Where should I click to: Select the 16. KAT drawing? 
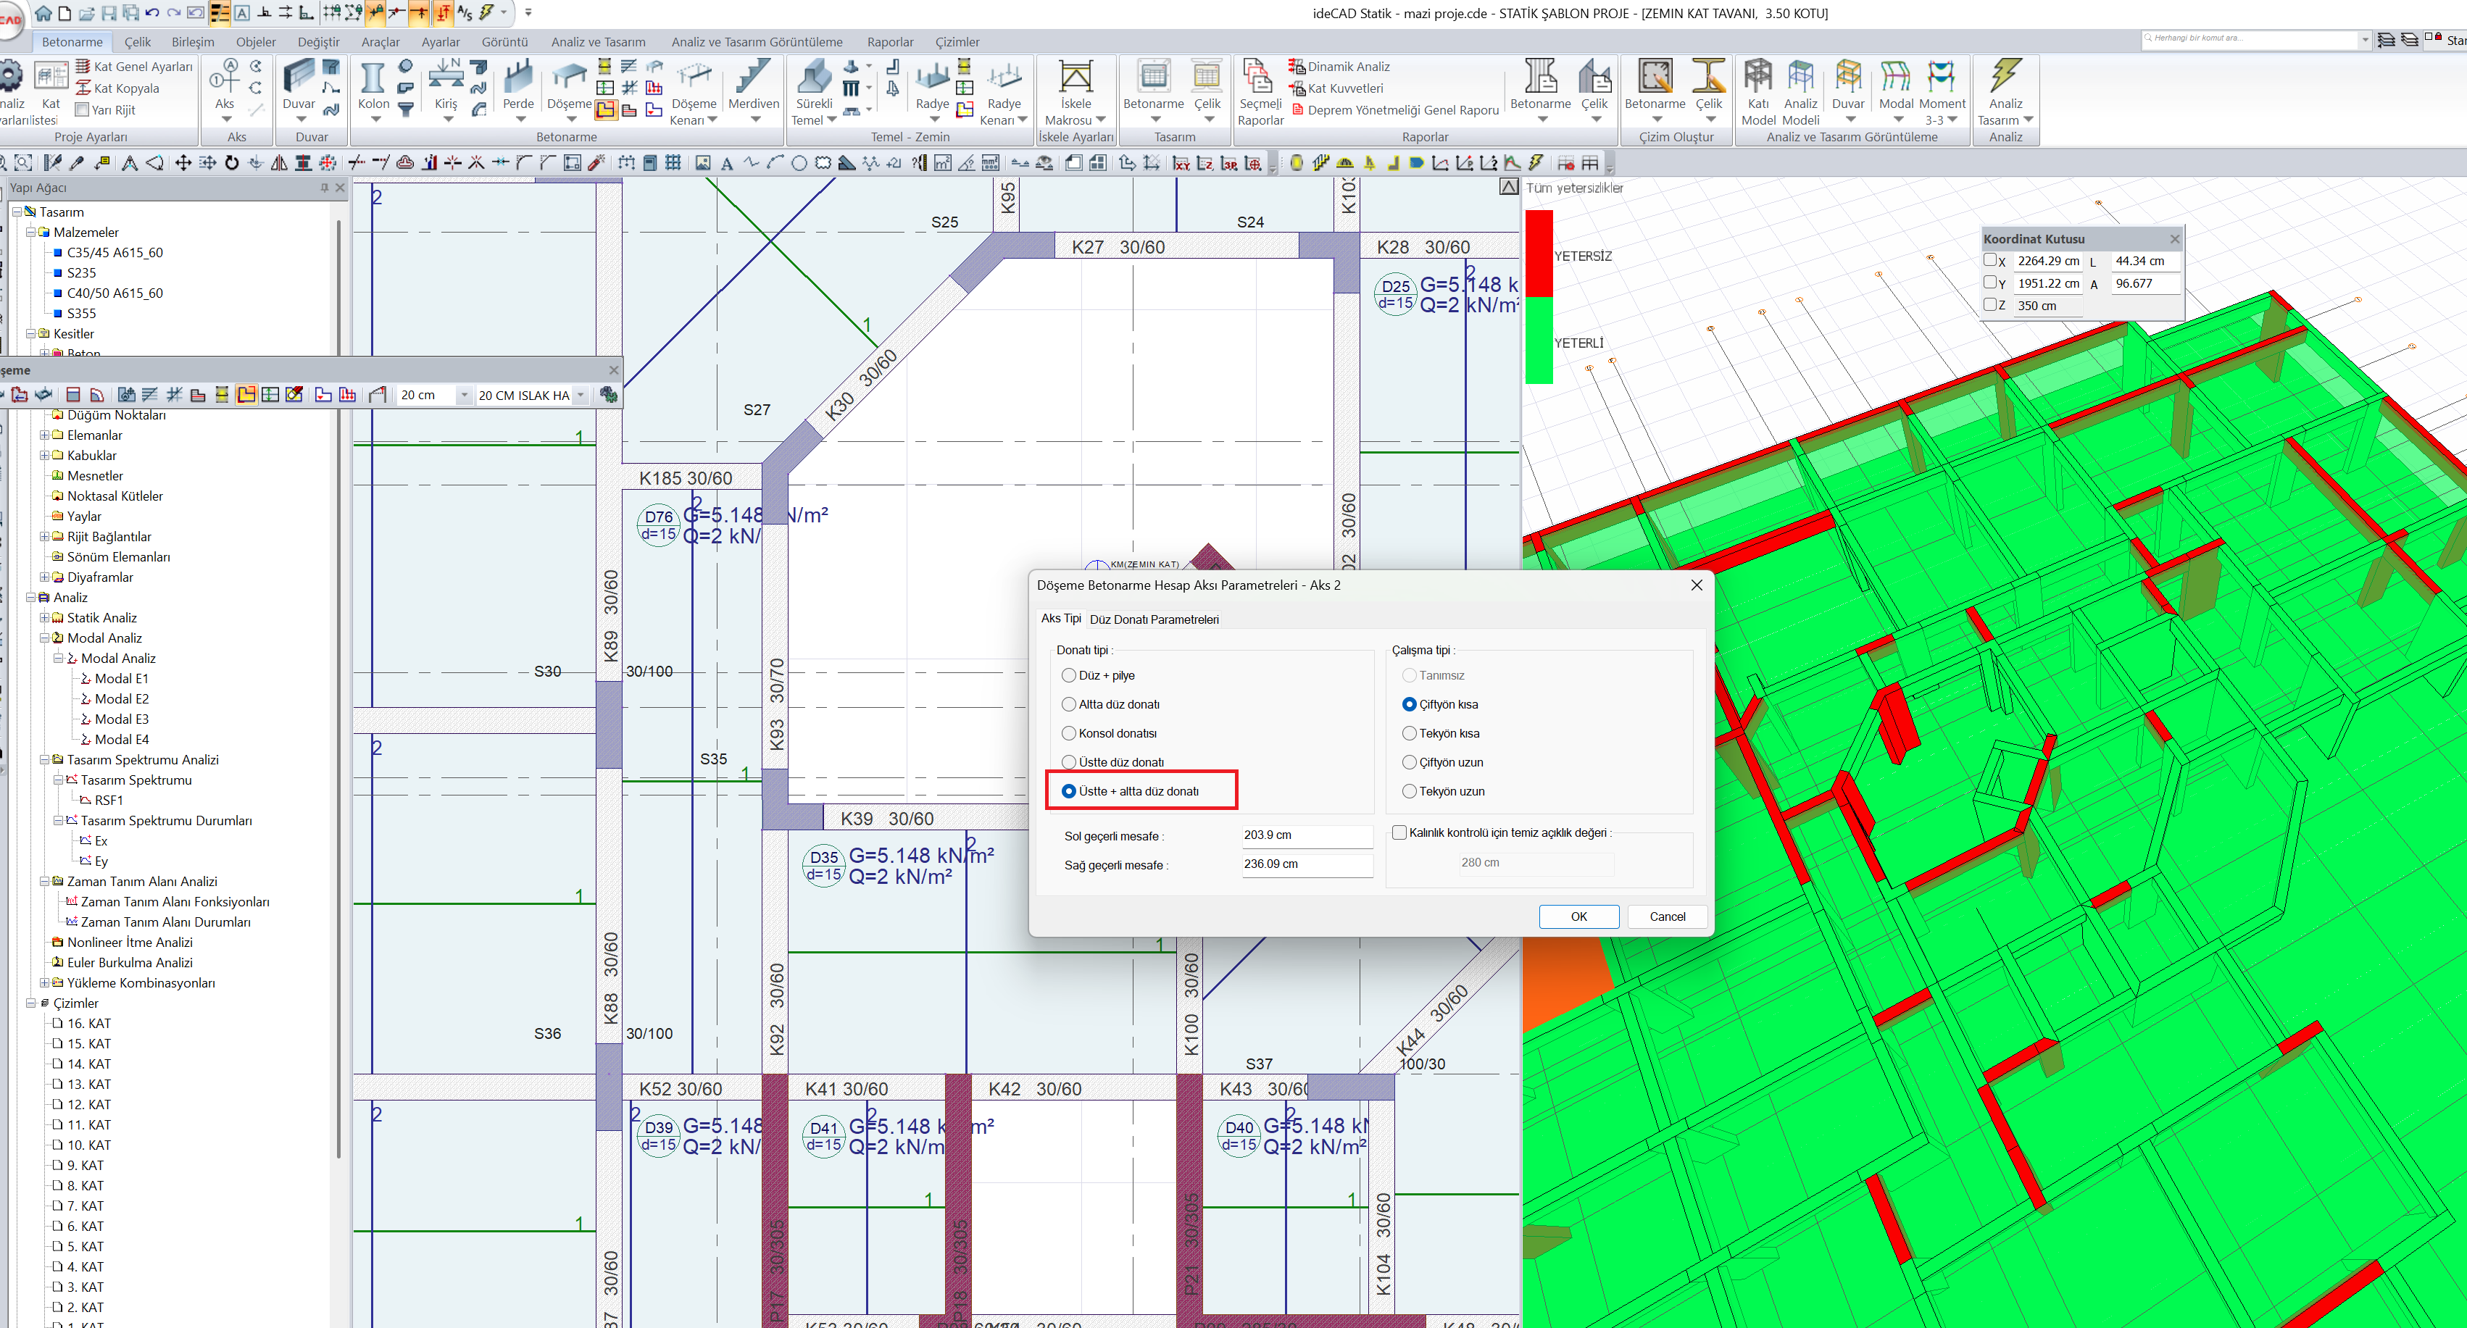[88, 1024]
